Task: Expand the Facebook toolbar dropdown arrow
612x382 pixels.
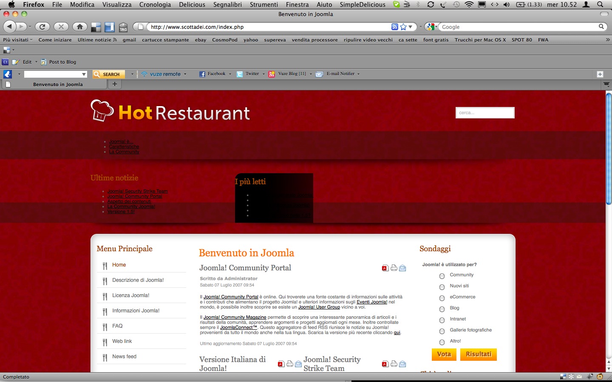Action: (230, 74)
